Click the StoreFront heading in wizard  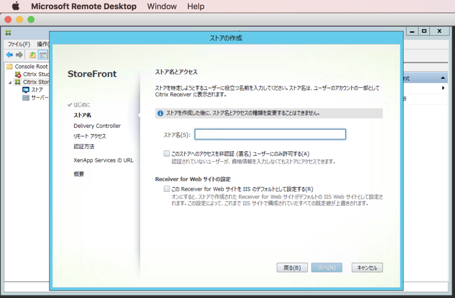point(92,74)
